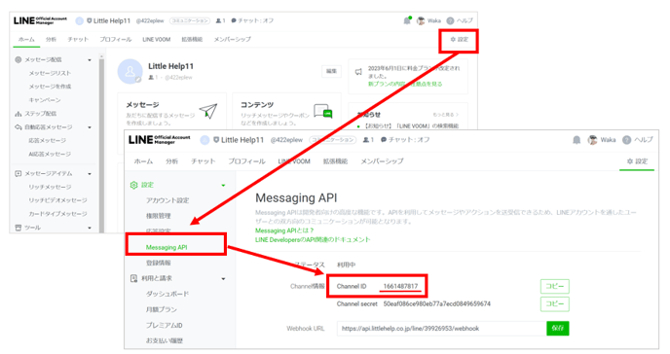This screenshot has height=354, width=670.
Task: Open Waka user avatar in back window
Action: [x=421, y=20]
